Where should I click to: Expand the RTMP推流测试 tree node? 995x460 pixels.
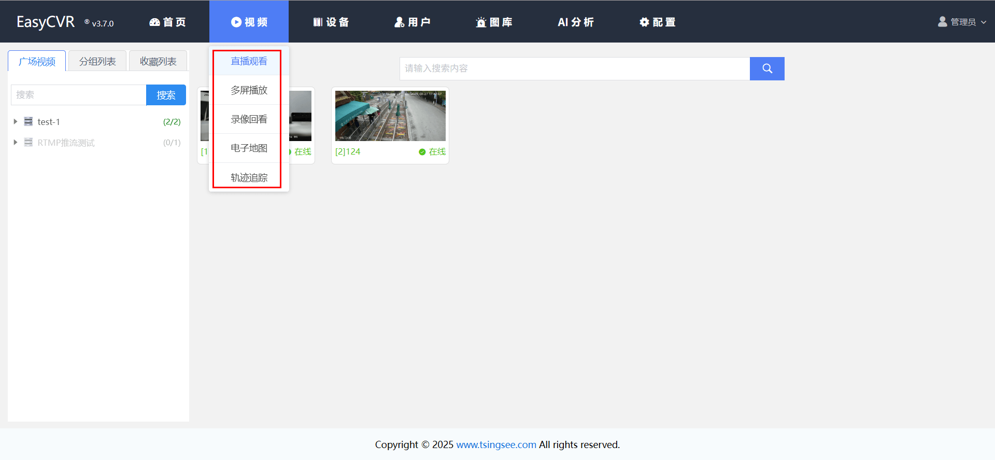click(16, 142)
